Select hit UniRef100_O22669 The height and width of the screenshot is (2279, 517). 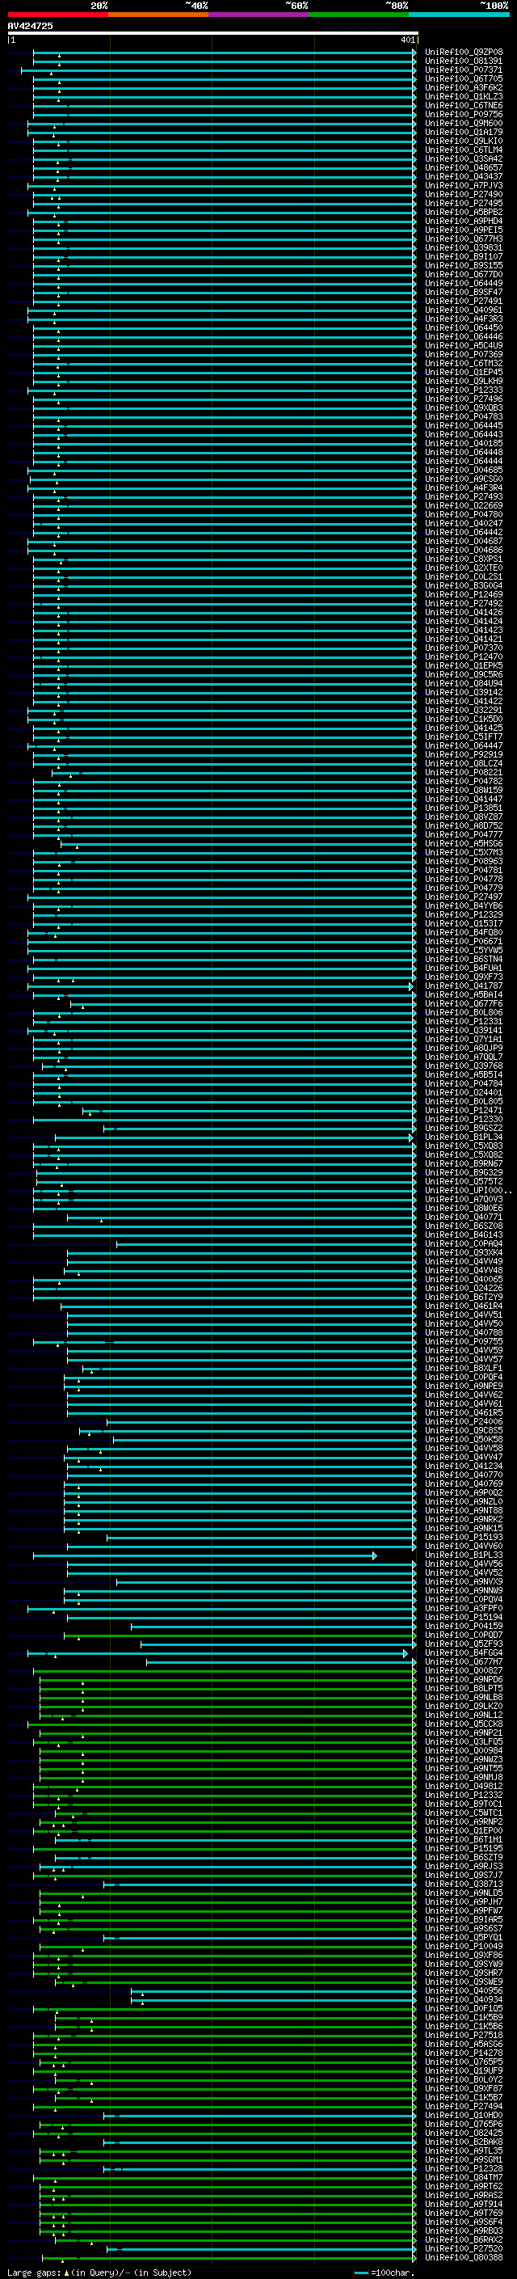tap(464, 505)
